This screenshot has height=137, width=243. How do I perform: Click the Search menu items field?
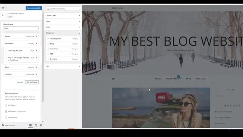point(63,9)
